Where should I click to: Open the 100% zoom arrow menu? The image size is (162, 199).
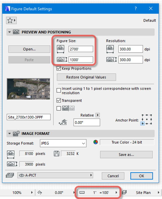click(32, 193)
